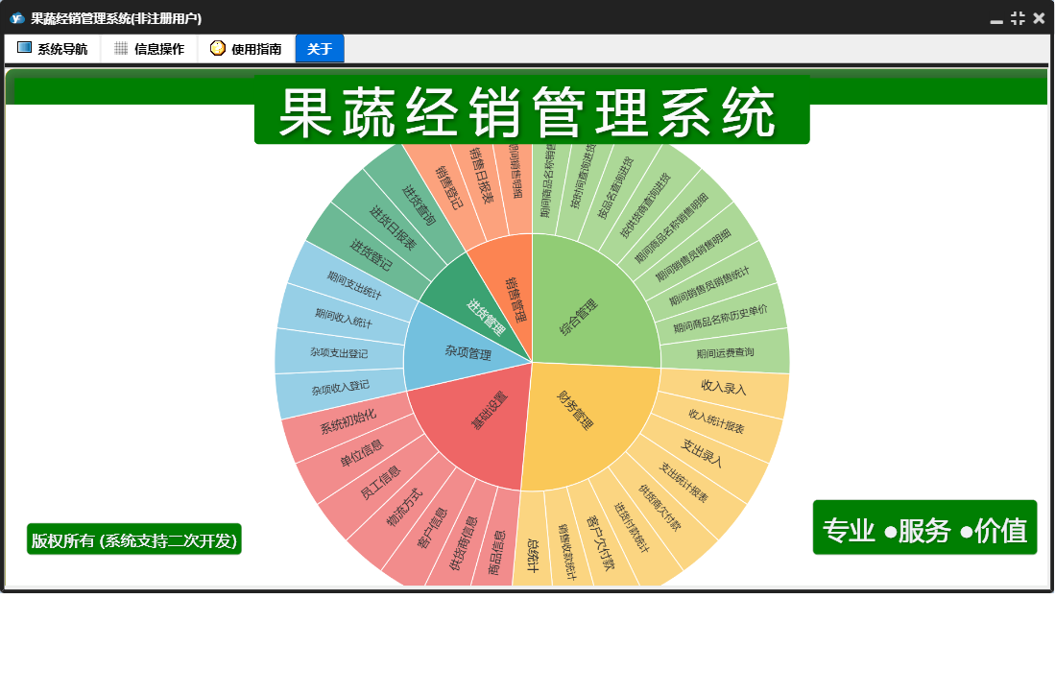Switch to the 信息操作 tab
Screen dimensions: 1055x694
point(150,49)
